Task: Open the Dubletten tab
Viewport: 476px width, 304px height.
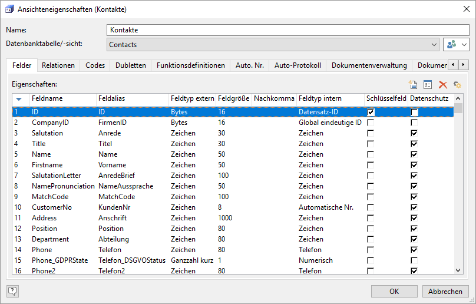Action: pos(130,65)
